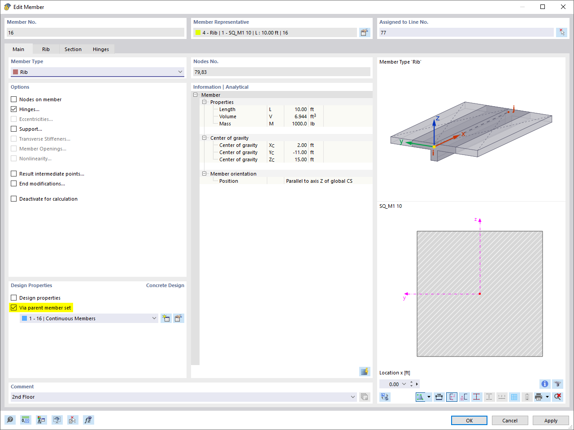The image size is (574, 430).
Task: Click the rose Rib member type color swatch
Action: [16, 72]
